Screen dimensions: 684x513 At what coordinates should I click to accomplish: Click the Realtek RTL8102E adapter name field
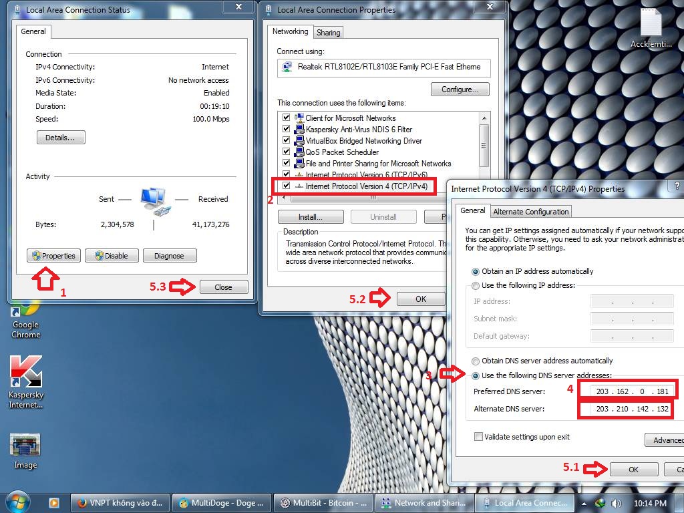pyautogui.click(x=384, y=68)
